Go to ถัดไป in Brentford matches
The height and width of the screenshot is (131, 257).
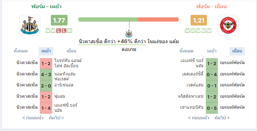[x=222, y=118]
